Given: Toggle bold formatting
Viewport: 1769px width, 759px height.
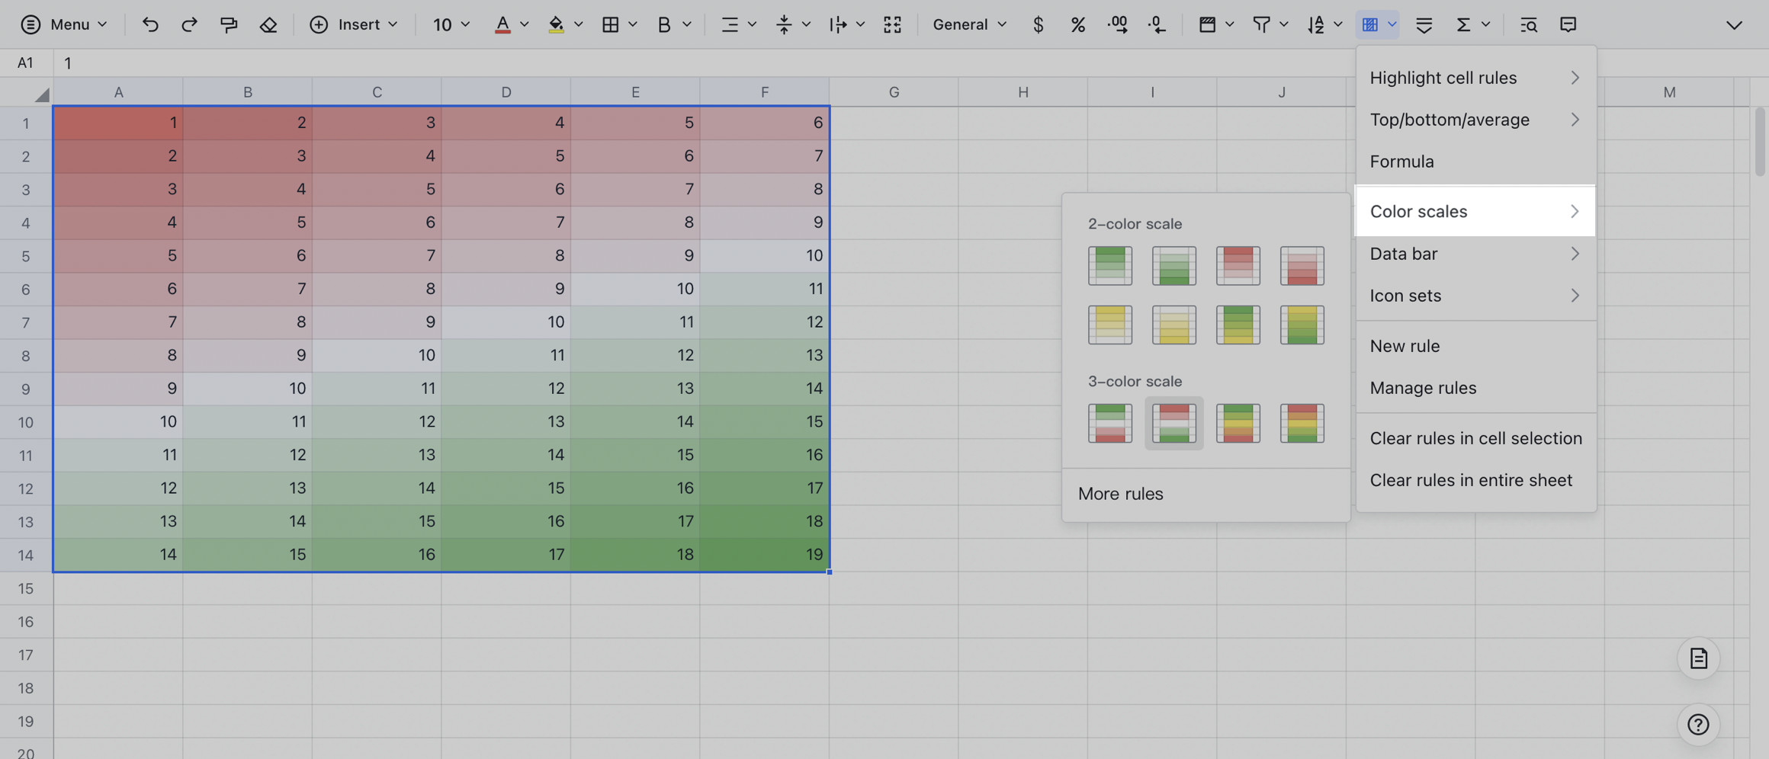Looking at the screenshot, I should [x=662, y=24].
